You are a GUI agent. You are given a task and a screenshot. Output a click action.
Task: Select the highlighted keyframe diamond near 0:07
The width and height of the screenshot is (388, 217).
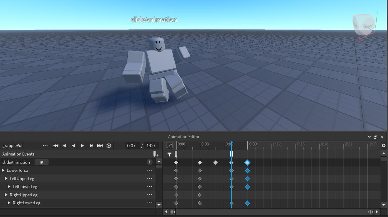247,162
